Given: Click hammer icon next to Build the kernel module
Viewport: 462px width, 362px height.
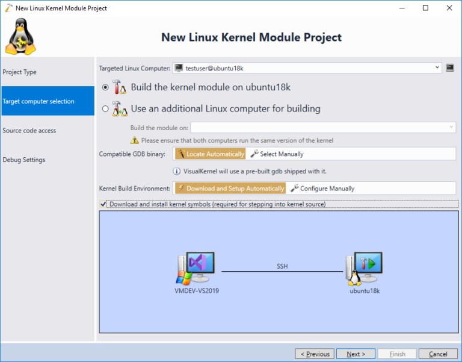Looking at the screenshot, I should (x=119, y=87).
